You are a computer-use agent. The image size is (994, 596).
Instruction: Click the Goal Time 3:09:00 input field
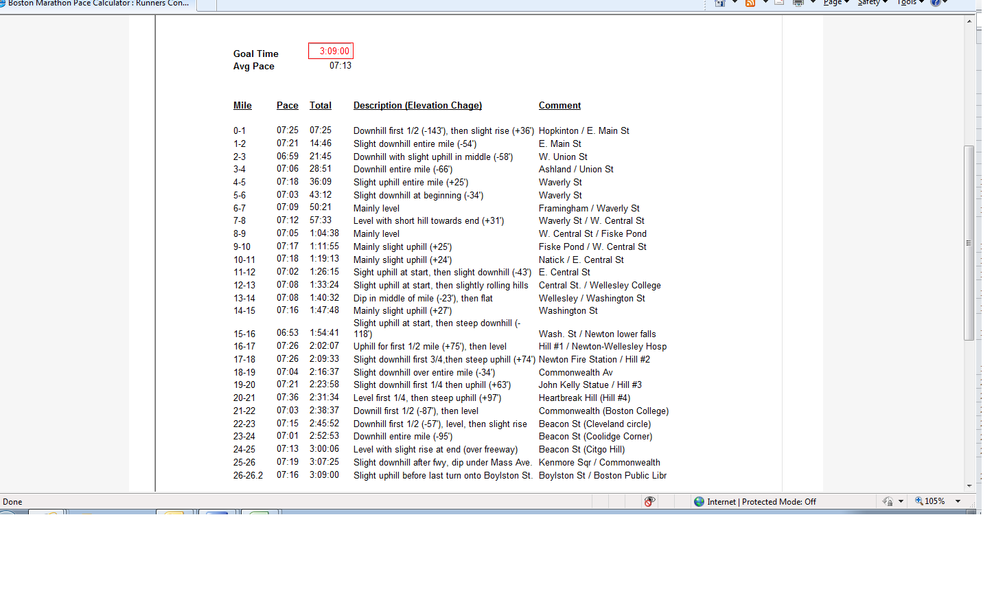click(x=331, y=51)
